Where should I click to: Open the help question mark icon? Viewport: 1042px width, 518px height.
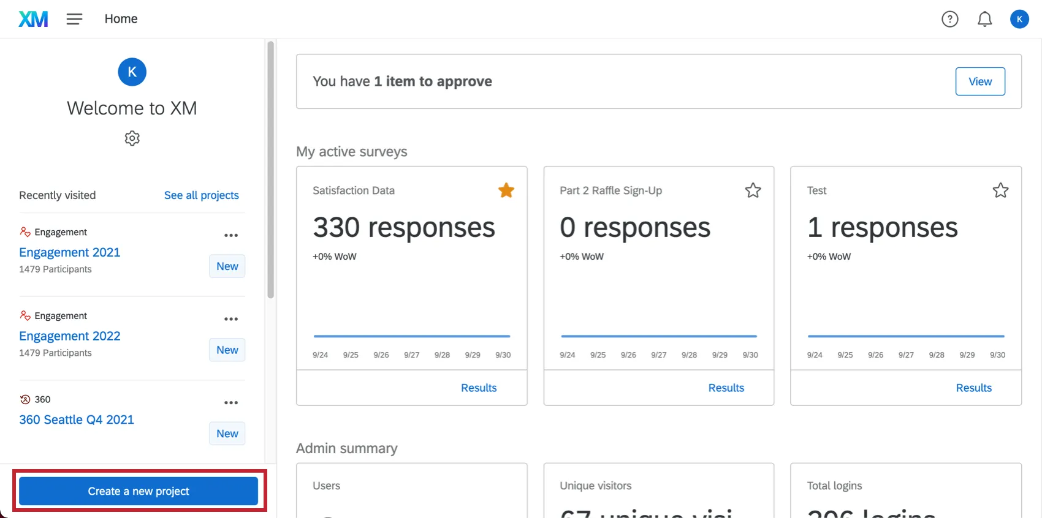coord(949,20)
